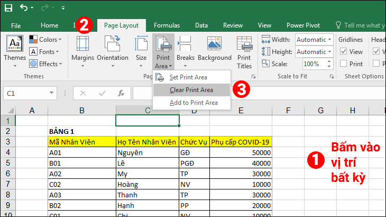Enable the Gridlines Print checkbox
Image resolution: width=386 pixels, height=217 pixels.
coord(343,64)
